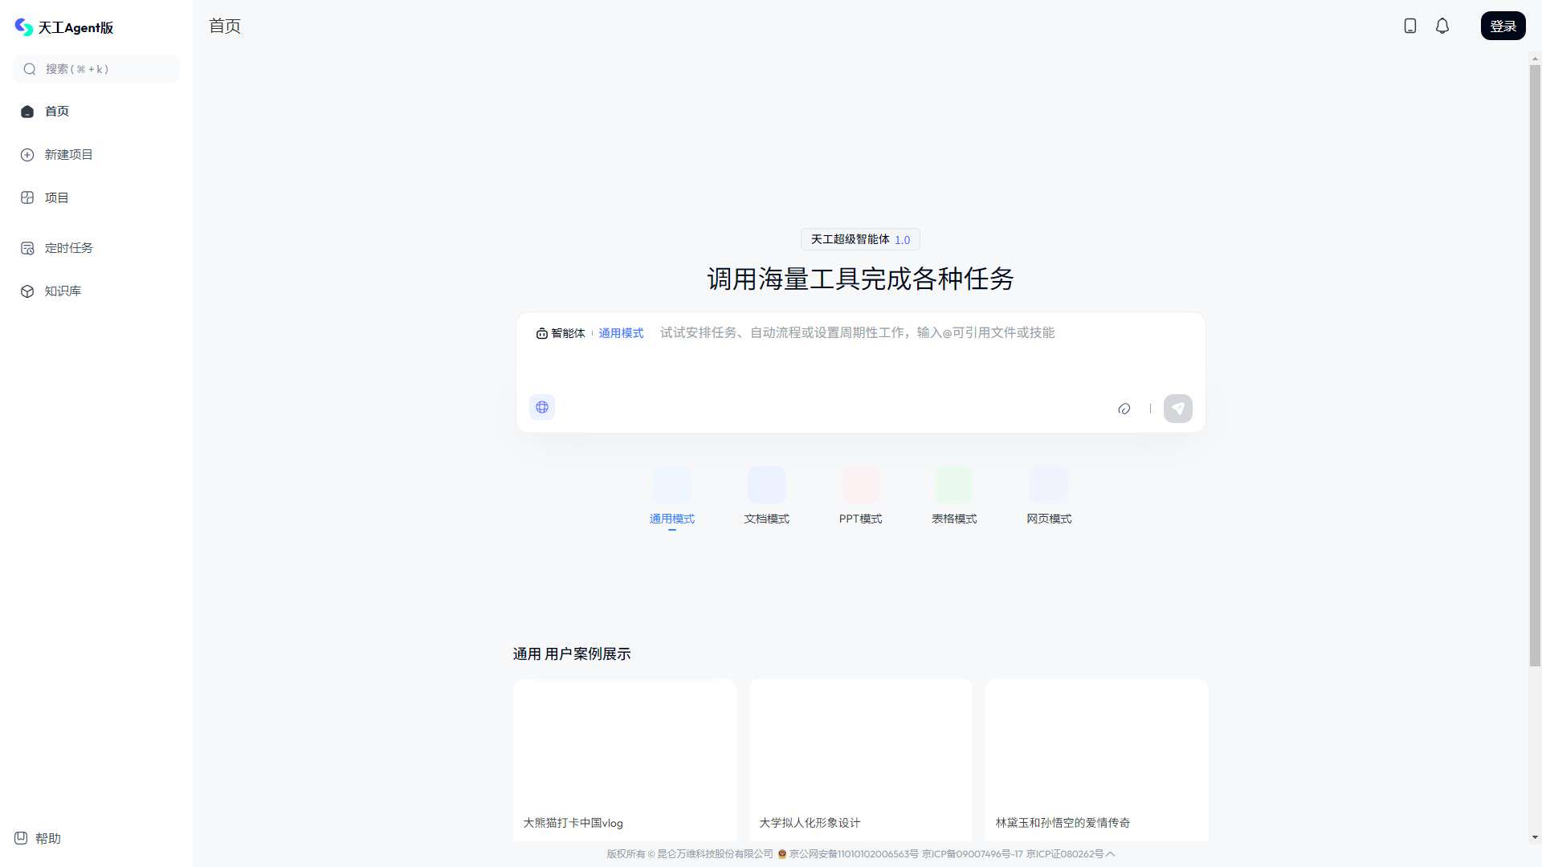
Task: Open the 林黛玉和孙悟空的爱情传奇 case card
Action: point(1096,760)
